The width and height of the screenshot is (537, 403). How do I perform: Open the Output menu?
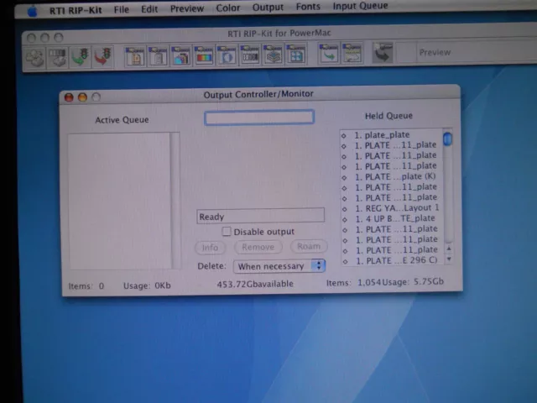coord(268,8)
